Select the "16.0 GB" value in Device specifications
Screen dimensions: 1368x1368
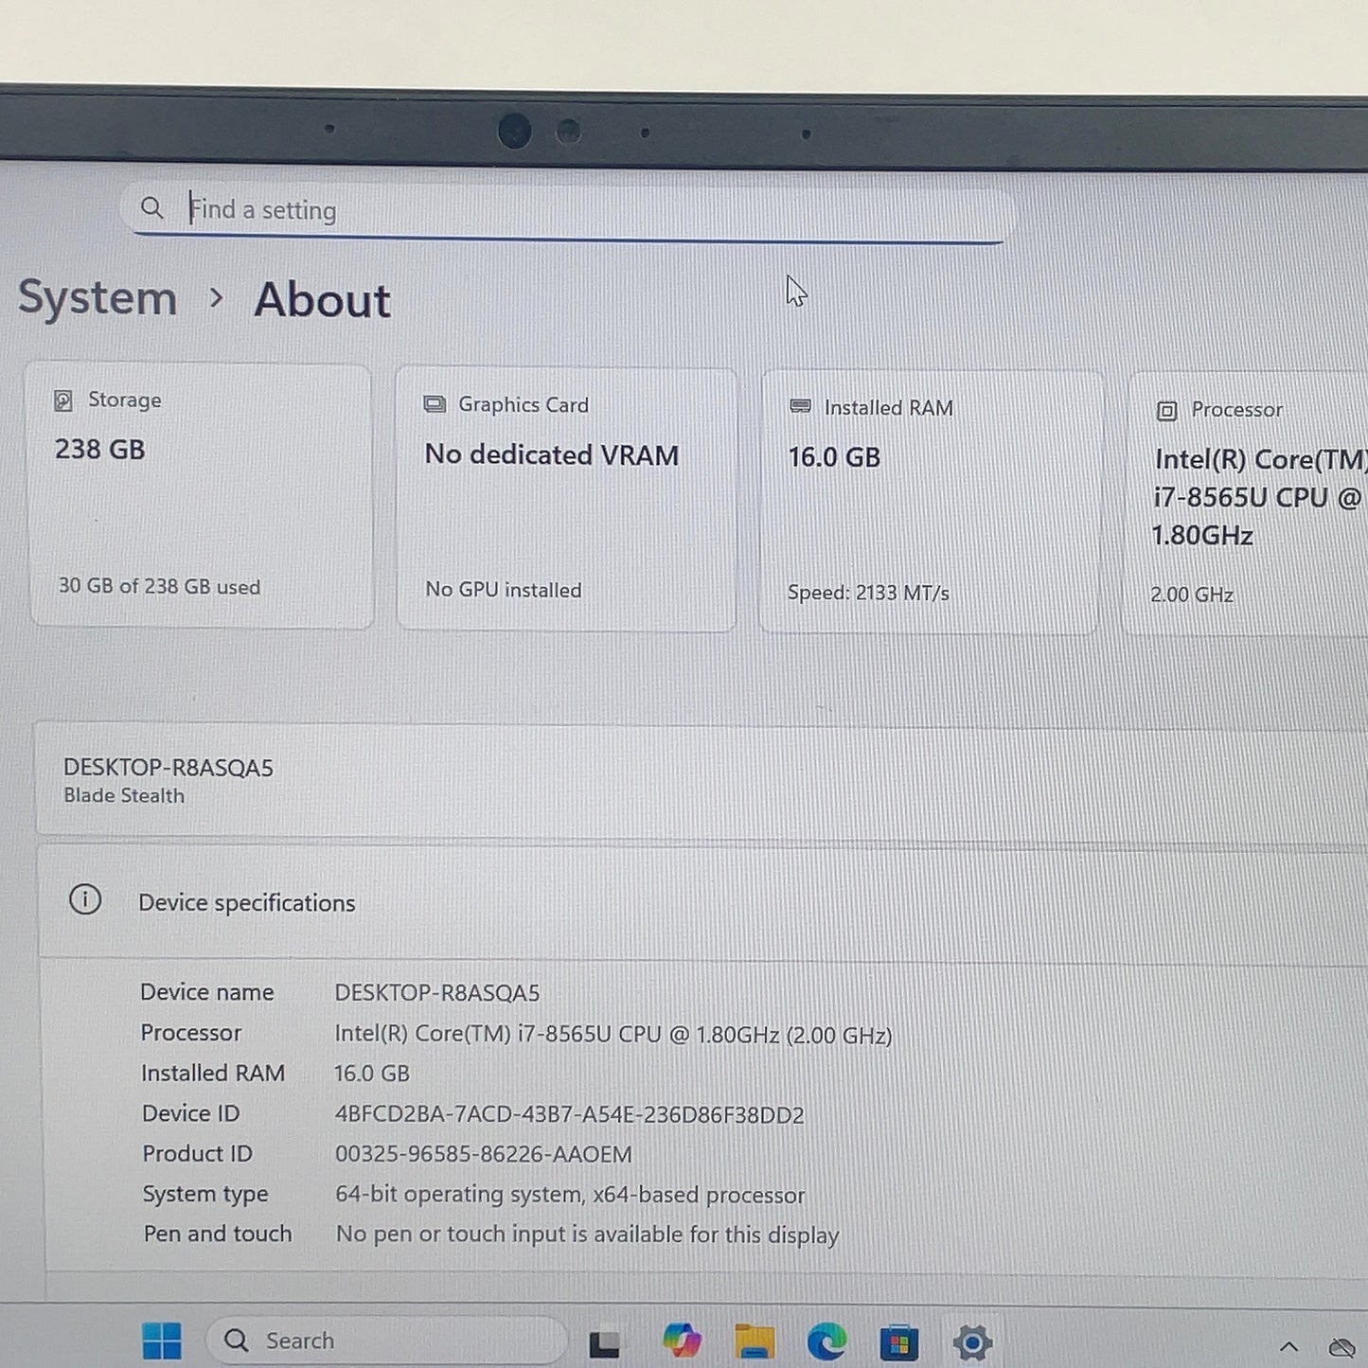point(372,1074)
